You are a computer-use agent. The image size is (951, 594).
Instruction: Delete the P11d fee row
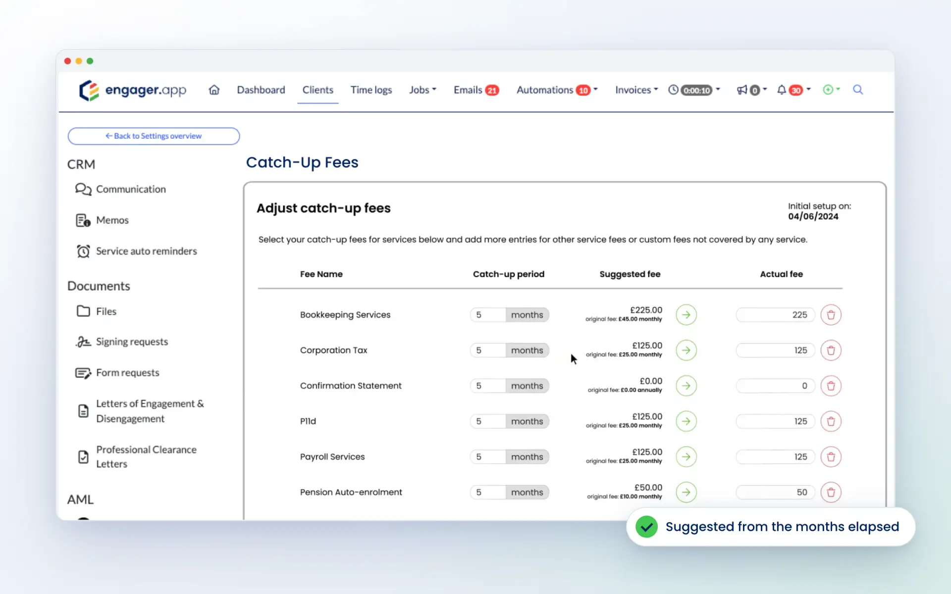[x=831, y=421]
